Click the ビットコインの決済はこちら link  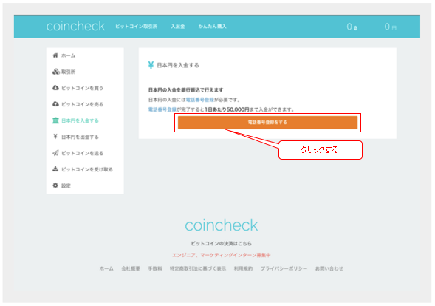click(x=221, y=243)
